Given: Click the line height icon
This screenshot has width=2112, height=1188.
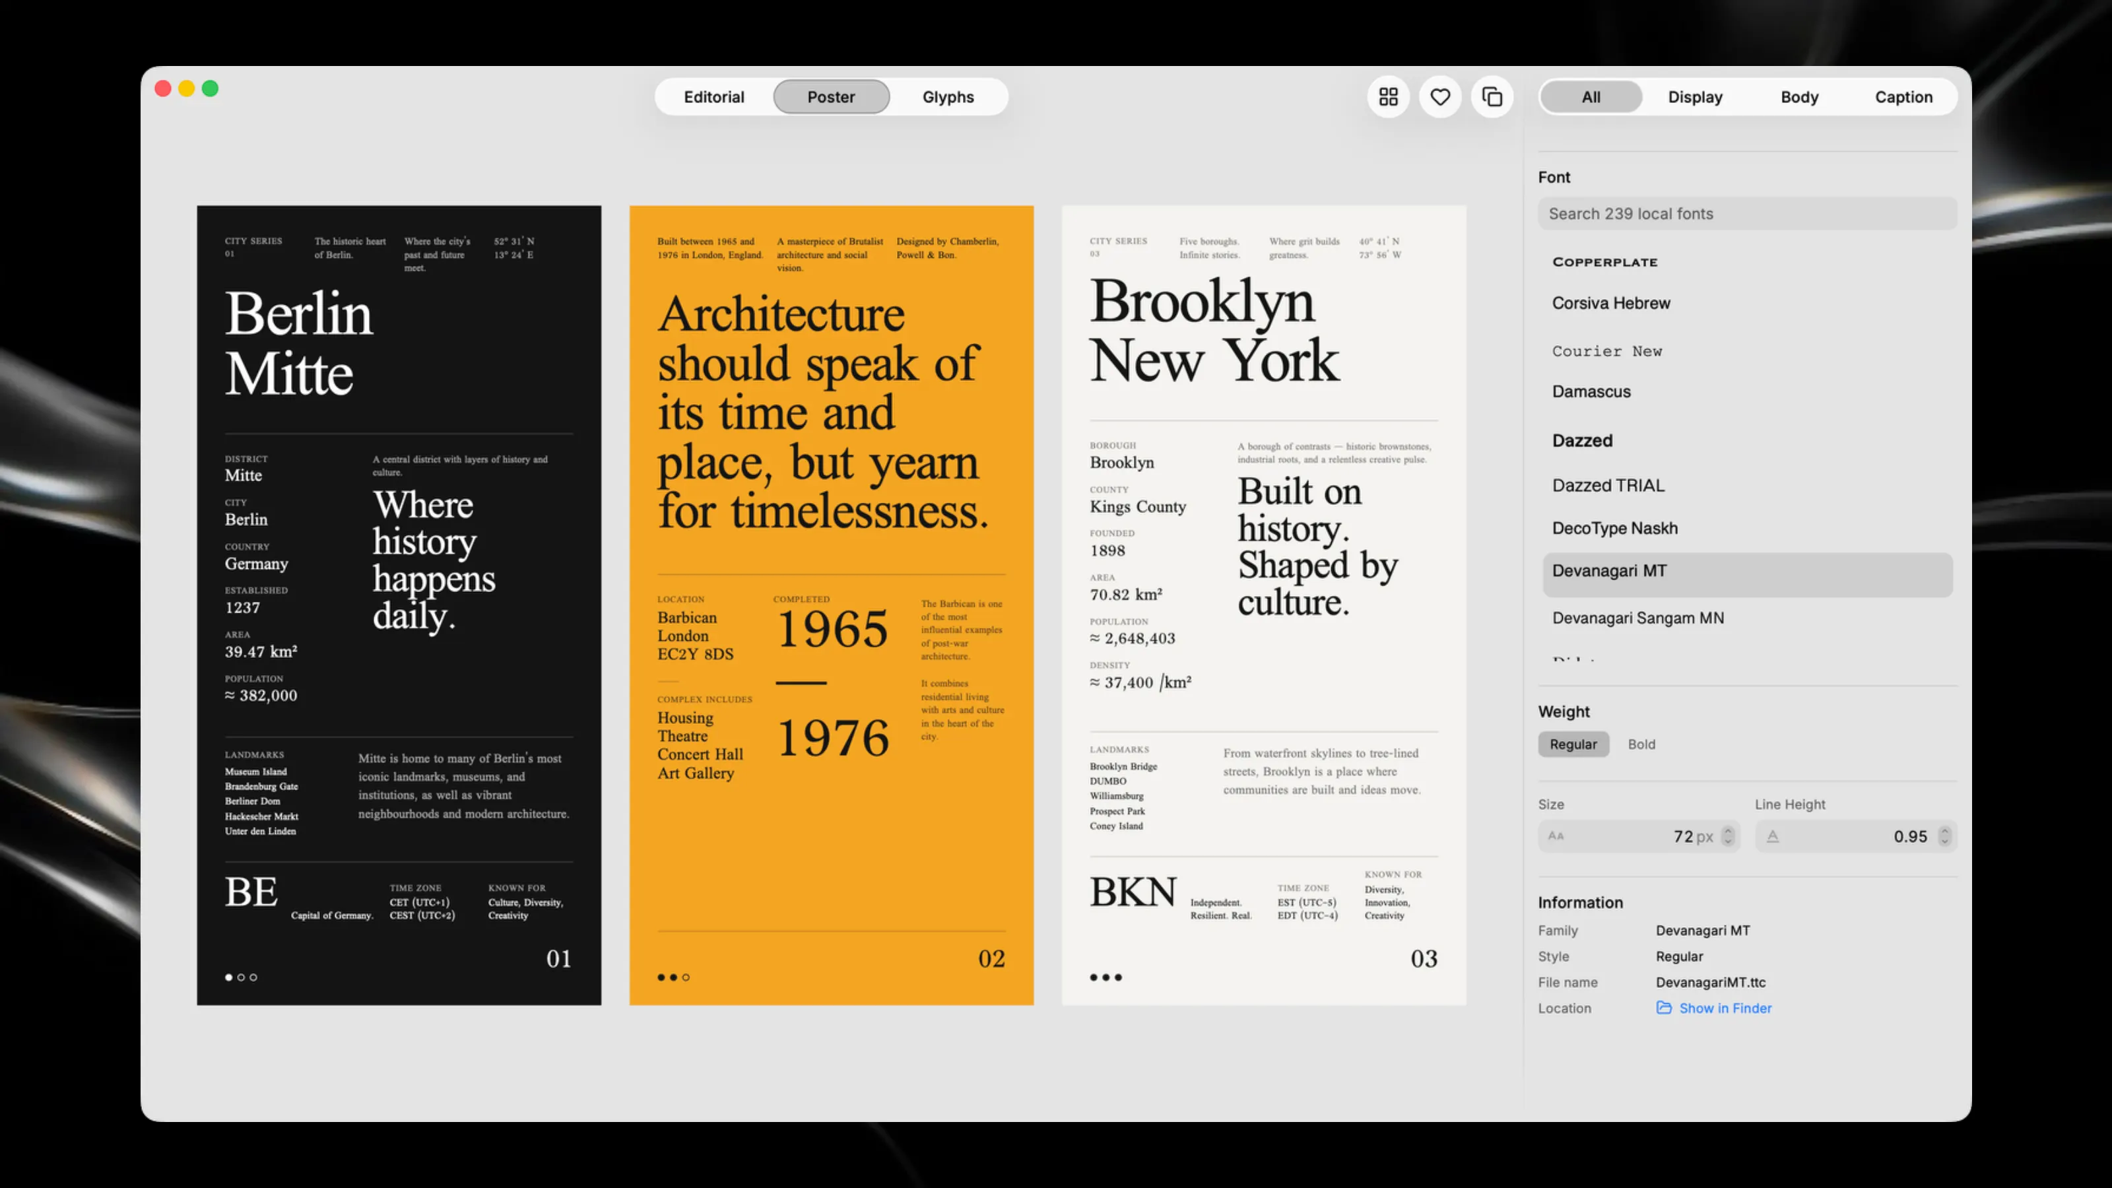Looking at the screenshot, I should [x=1773, y=836].
